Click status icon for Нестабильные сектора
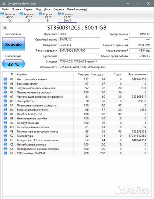The width and height of the screenshot is (154, 199). coord(5,144)
